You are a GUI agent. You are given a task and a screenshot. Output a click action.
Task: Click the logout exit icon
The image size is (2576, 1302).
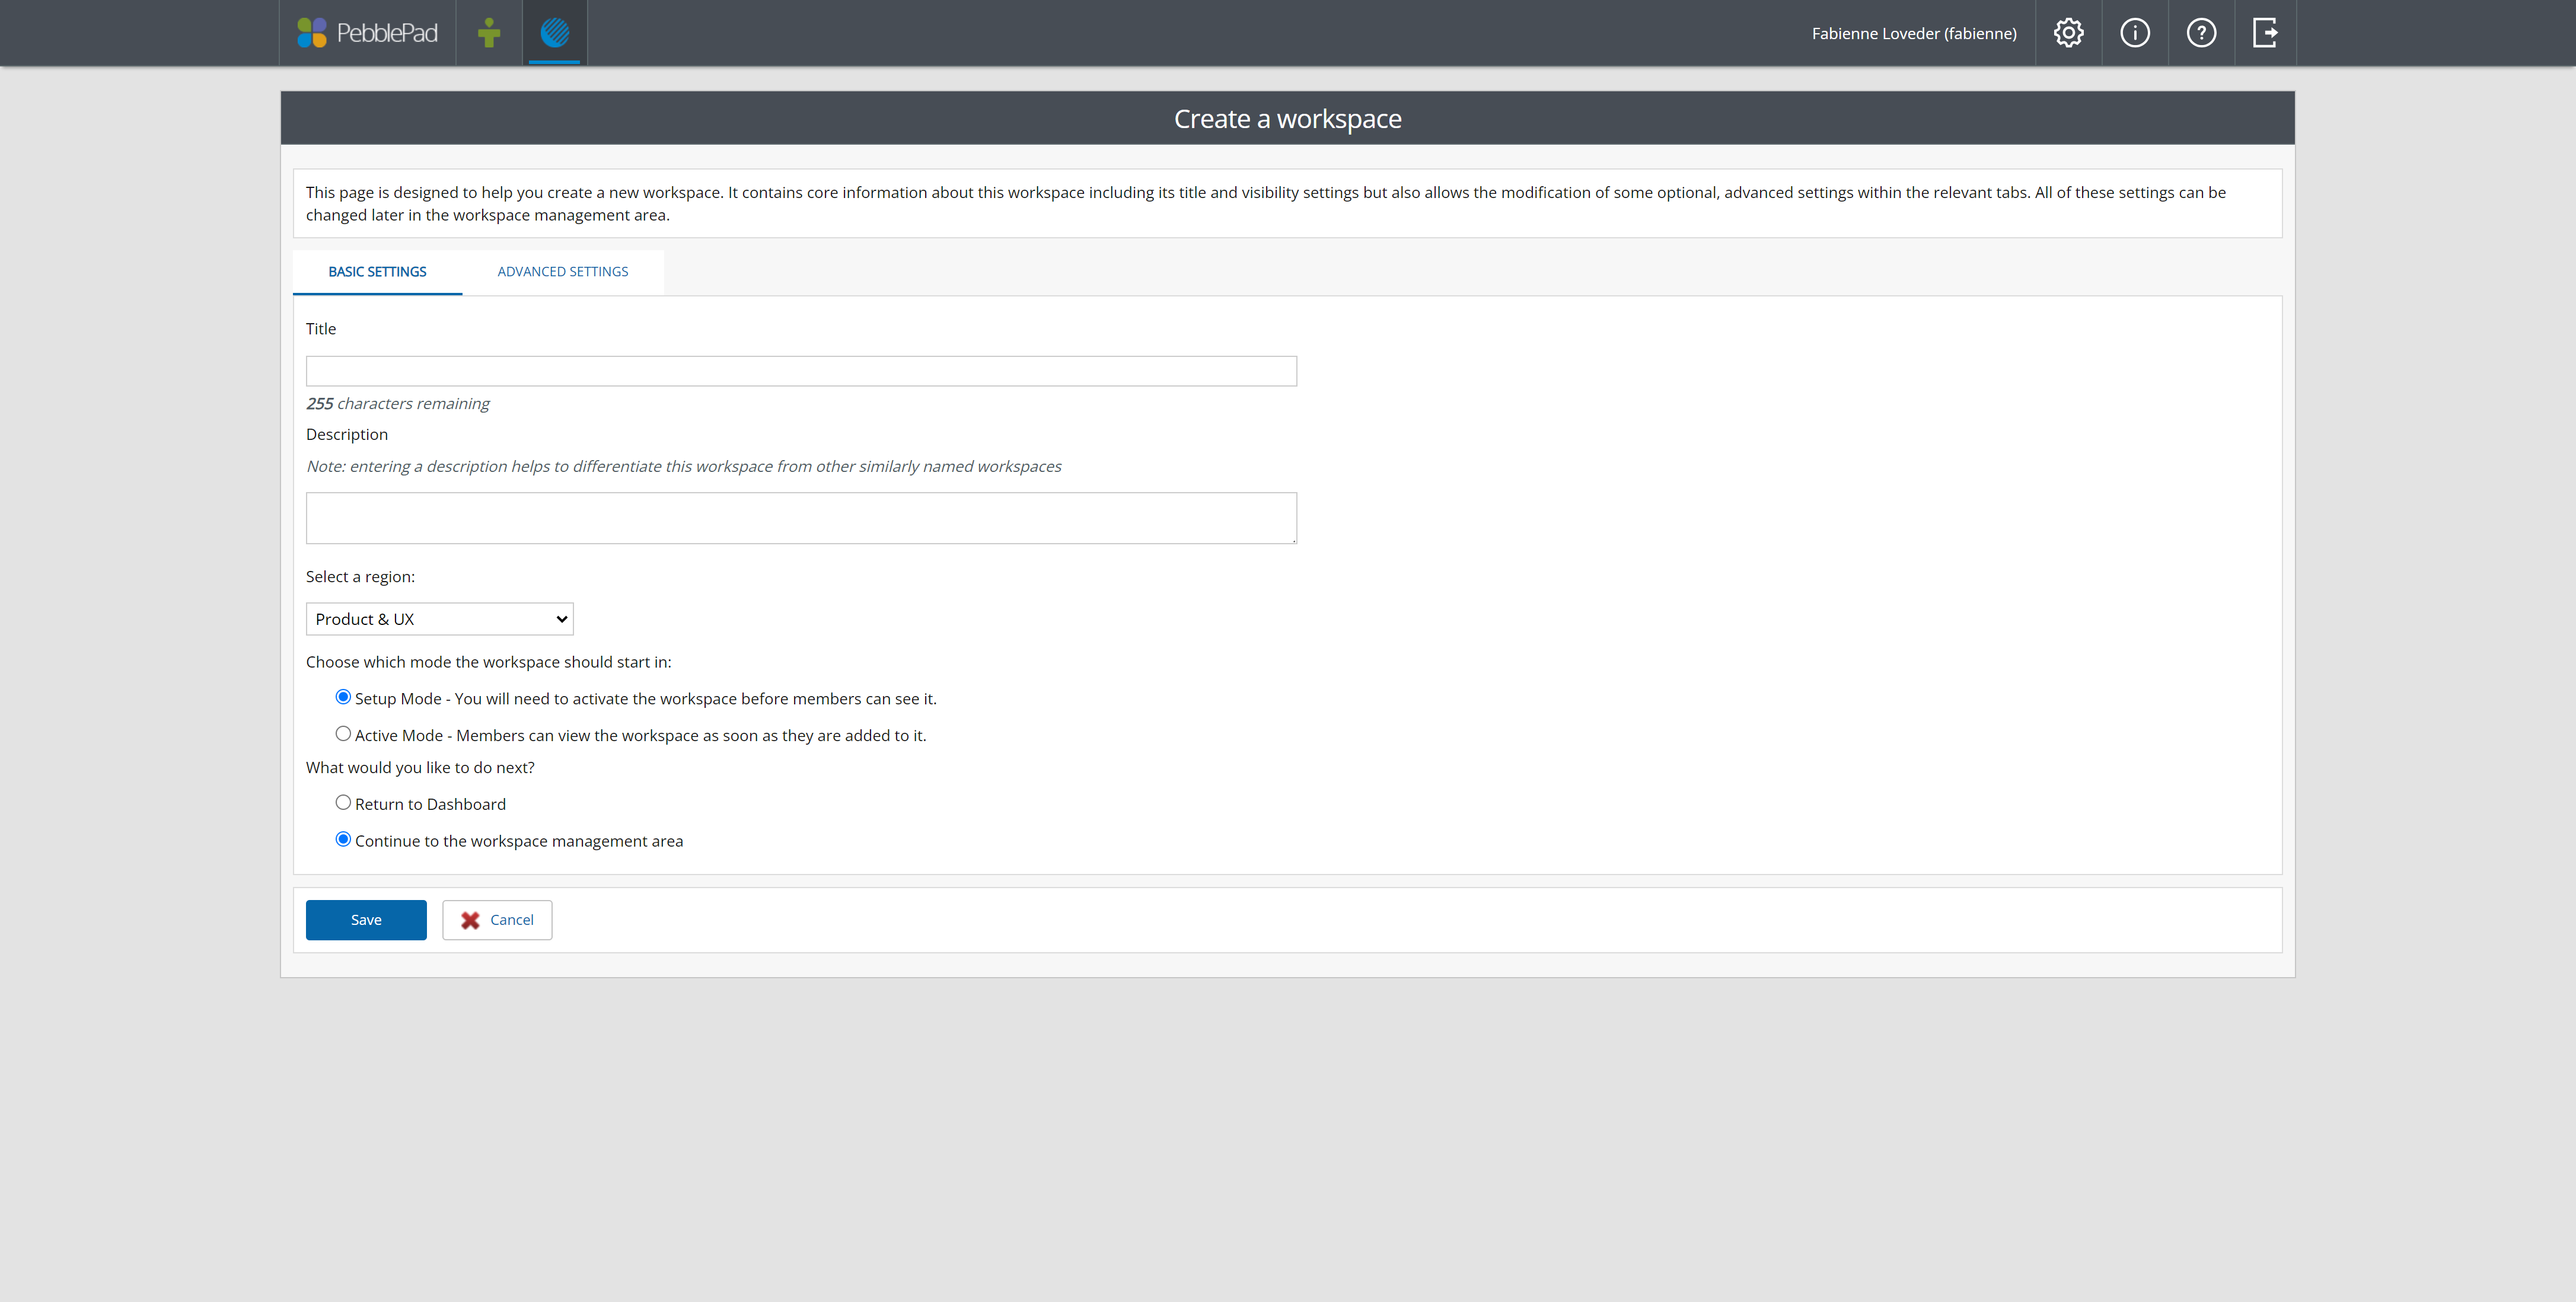(2265, 33)
